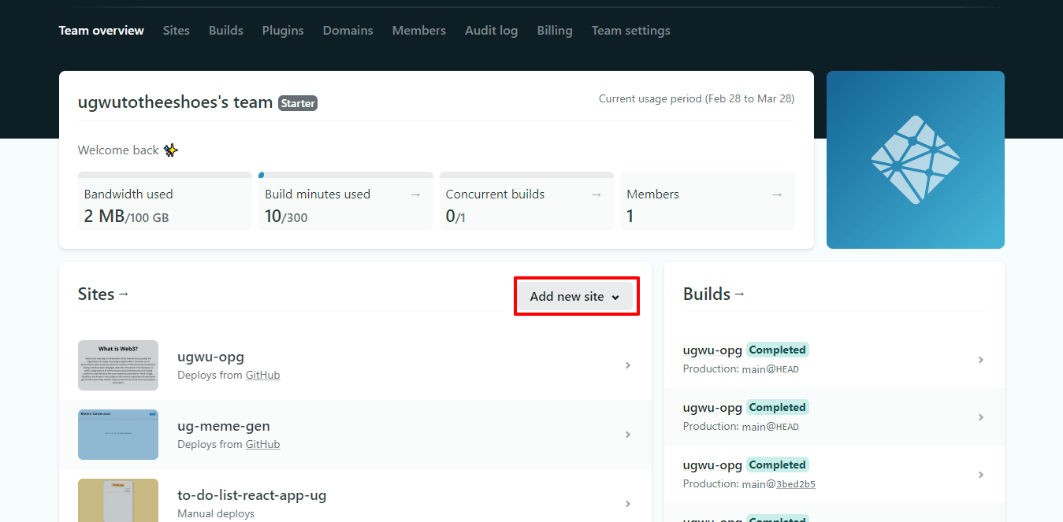Click the Manual deploys label
Screen dimensions: 1063x522
click(x=216, y=513)
